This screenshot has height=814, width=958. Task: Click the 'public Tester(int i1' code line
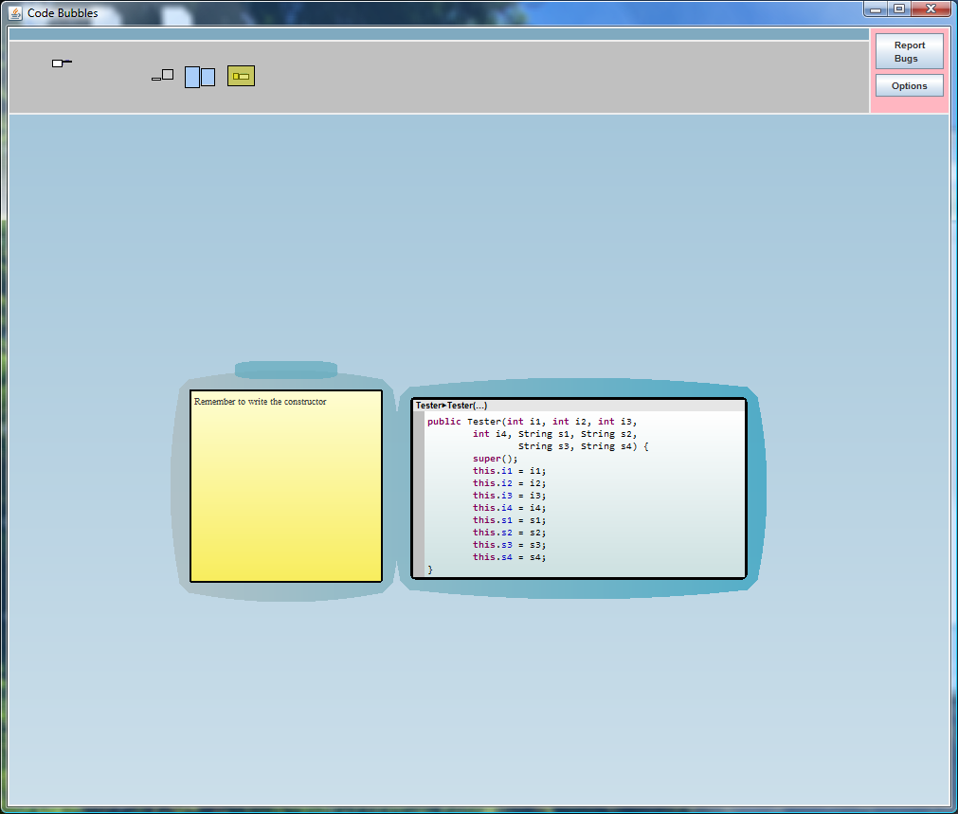(532, 422)
